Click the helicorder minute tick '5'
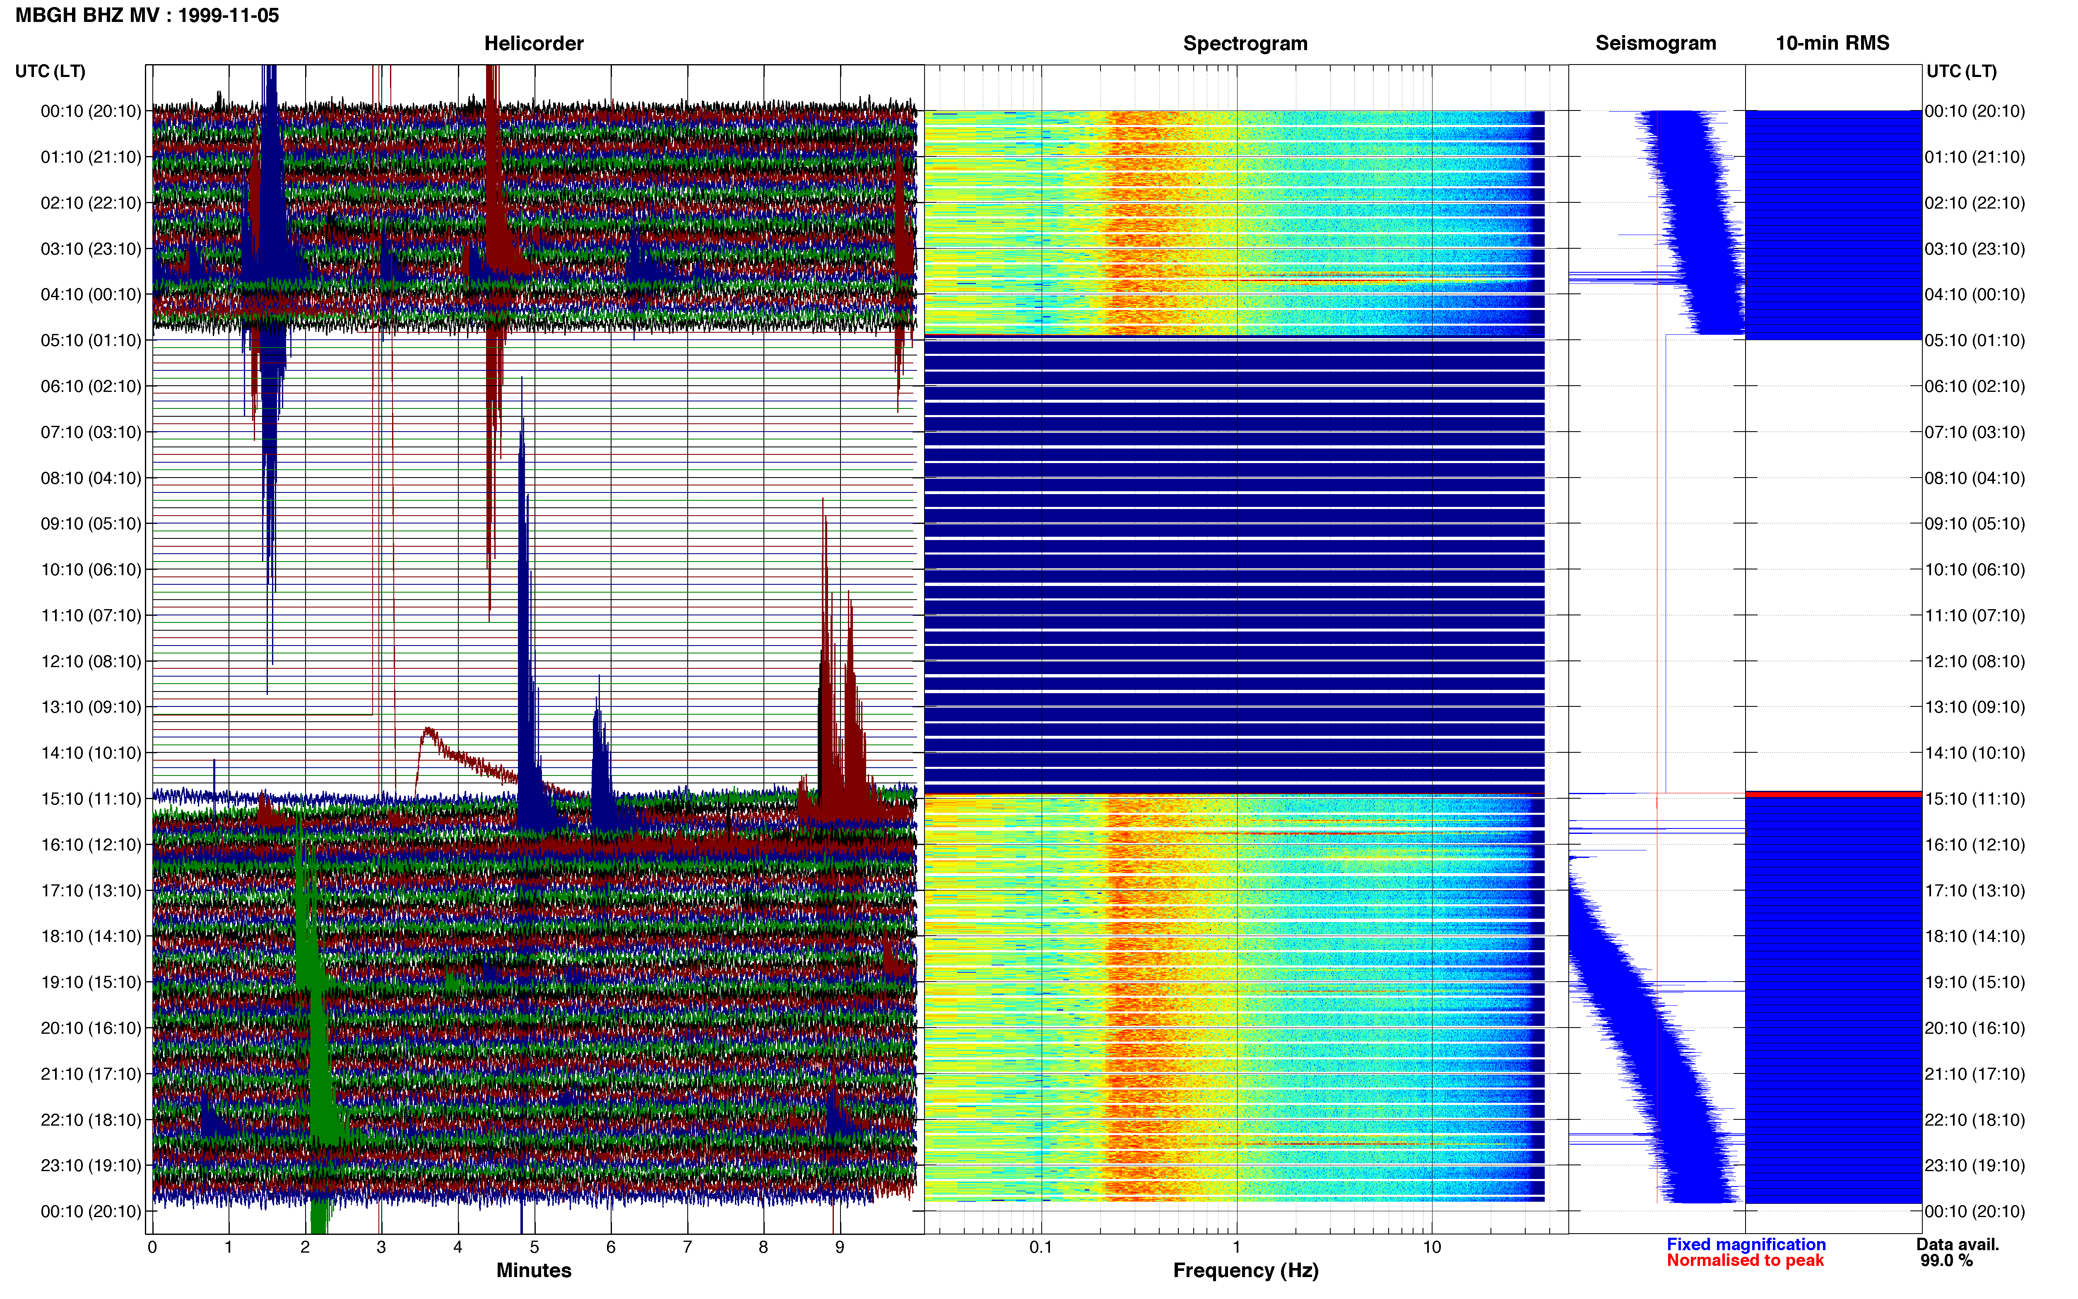 point(534,1246)
